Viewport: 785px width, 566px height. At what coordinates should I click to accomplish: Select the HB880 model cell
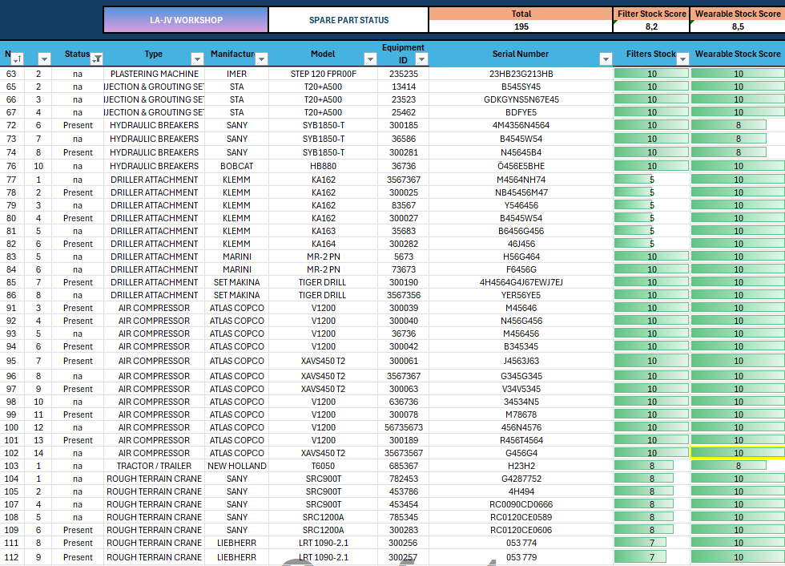tap(324, 166)
